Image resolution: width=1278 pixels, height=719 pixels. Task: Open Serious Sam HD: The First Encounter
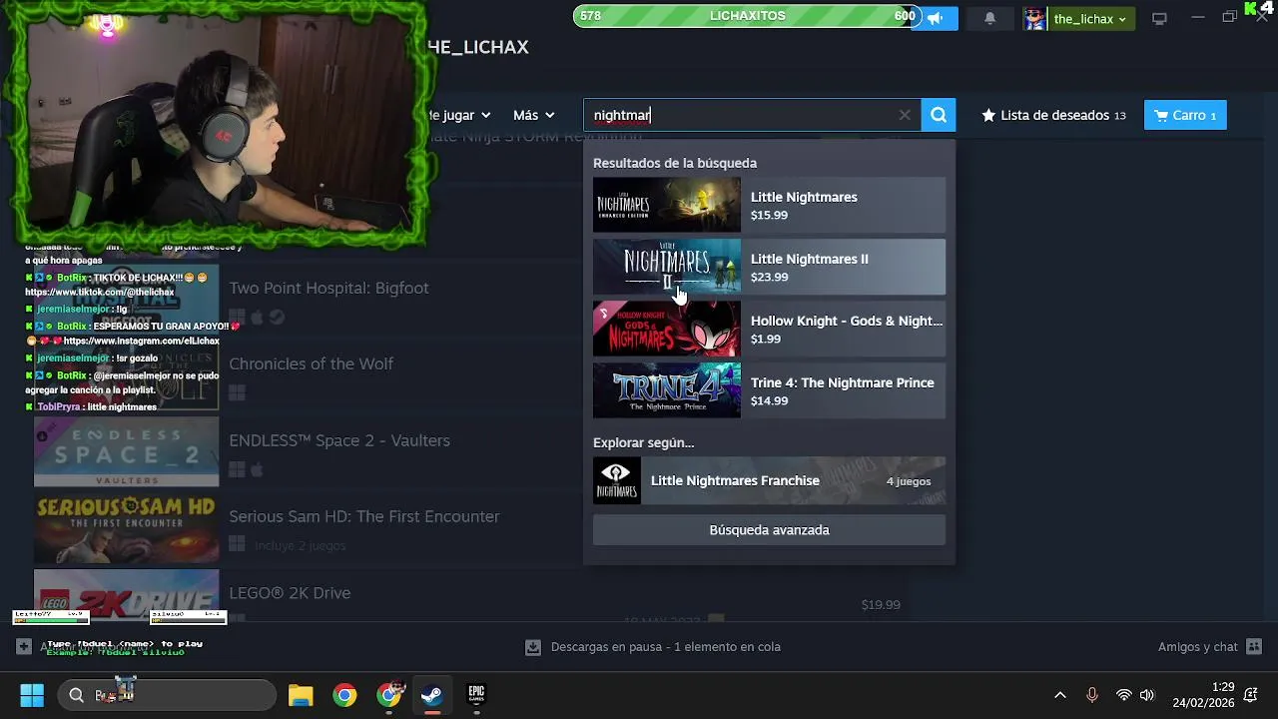click(x=363, y=516)
